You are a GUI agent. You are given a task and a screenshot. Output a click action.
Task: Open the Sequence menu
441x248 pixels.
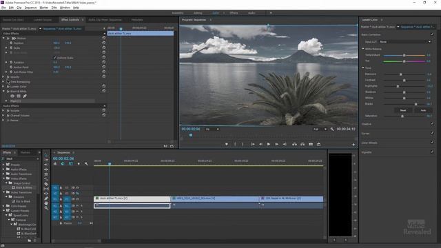coord(30,8)
